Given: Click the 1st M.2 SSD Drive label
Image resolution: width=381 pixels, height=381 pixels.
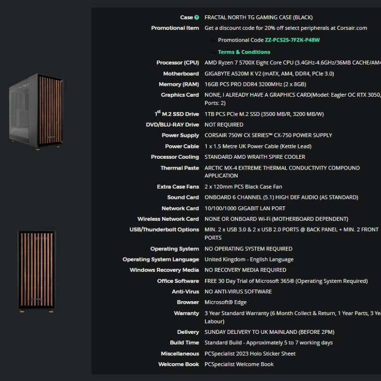Looking at the screenshot, I should (x=177, y=114).
